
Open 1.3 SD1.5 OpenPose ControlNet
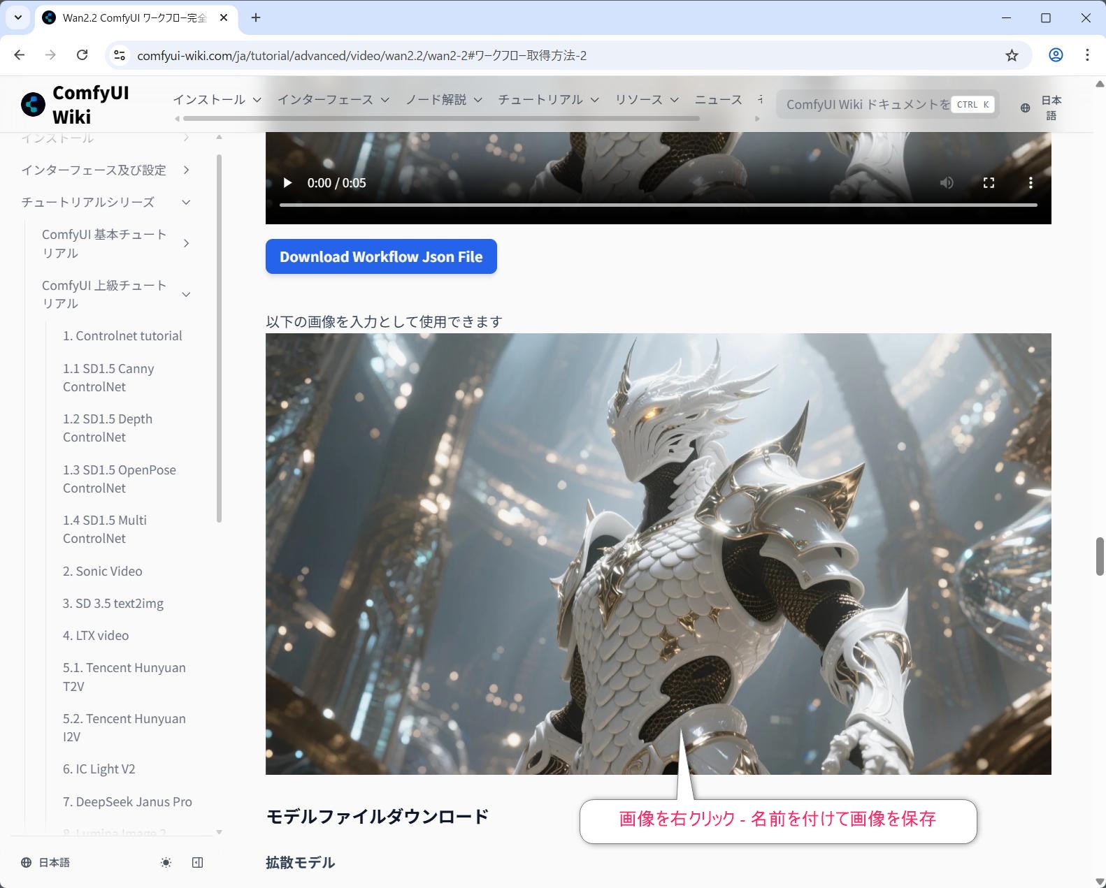pos(120,479)
